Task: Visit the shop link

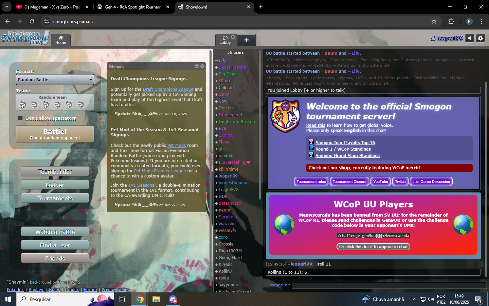Action: [x=344, y=168]
